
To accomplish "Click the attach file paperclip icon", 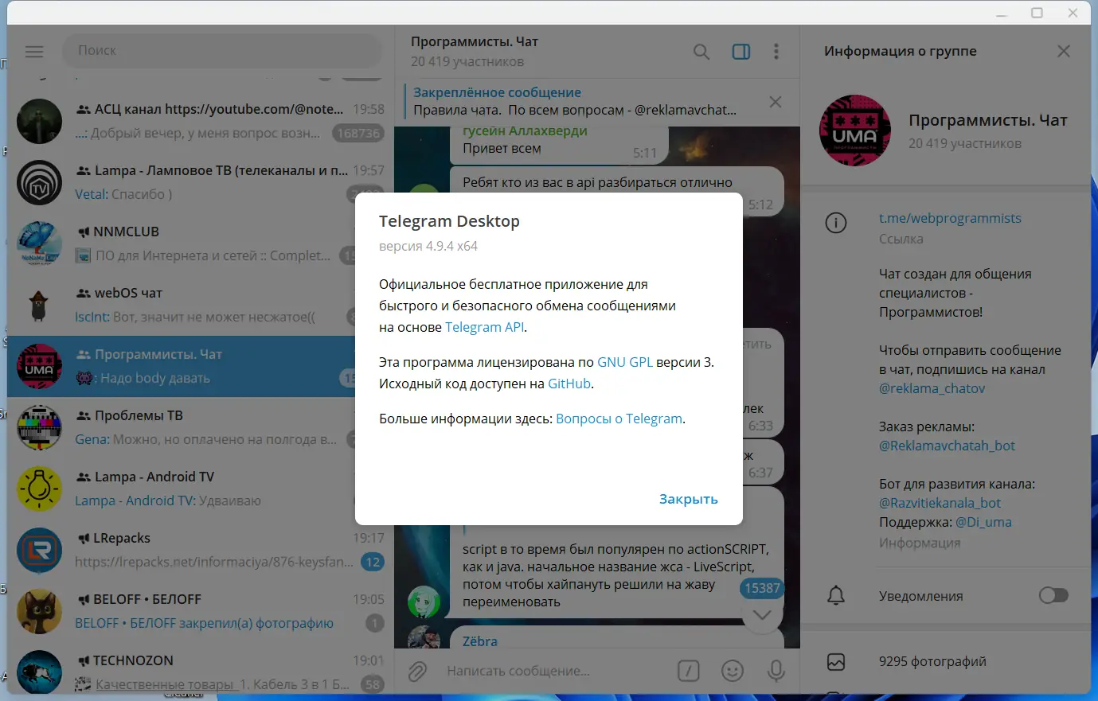I will 417,671.
